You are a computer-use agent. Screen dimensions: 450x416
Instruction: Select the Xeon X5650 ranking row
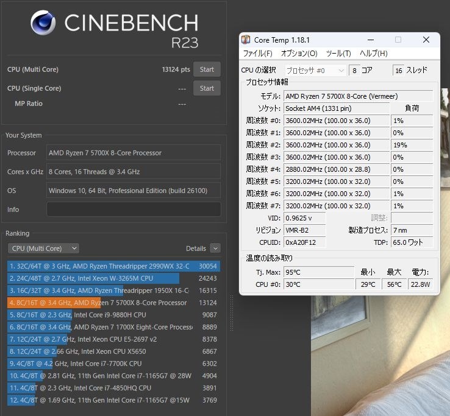click(113, 351)
